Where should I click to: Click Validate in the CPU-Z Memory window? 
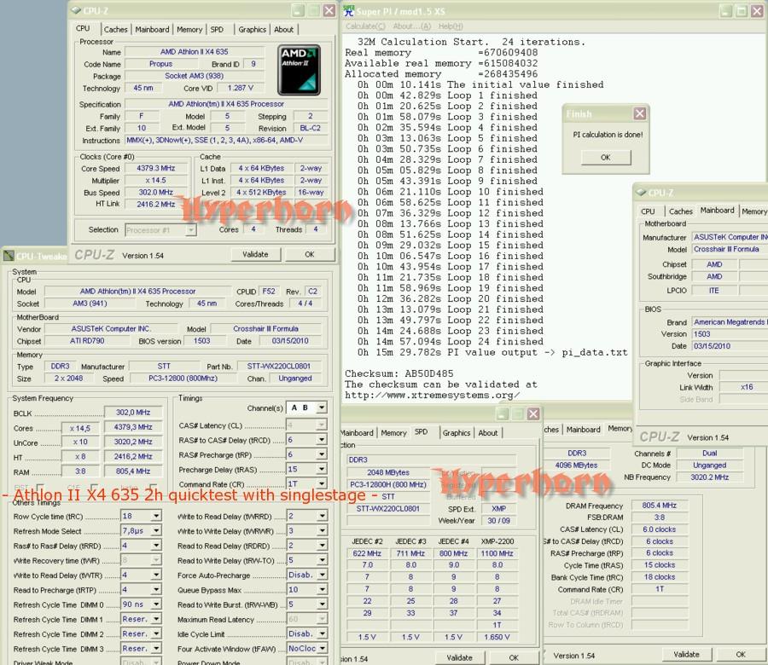coord(686,654)
